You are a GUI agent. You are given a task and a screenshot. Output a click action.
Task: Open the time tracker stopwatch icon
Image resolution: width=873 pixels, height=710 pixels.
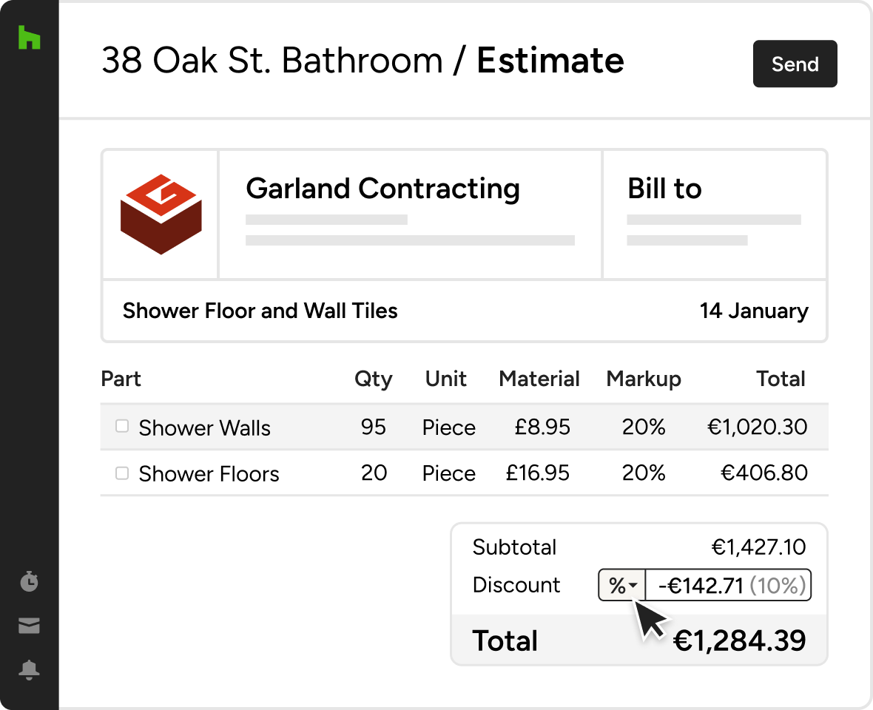tap(29, 581)
